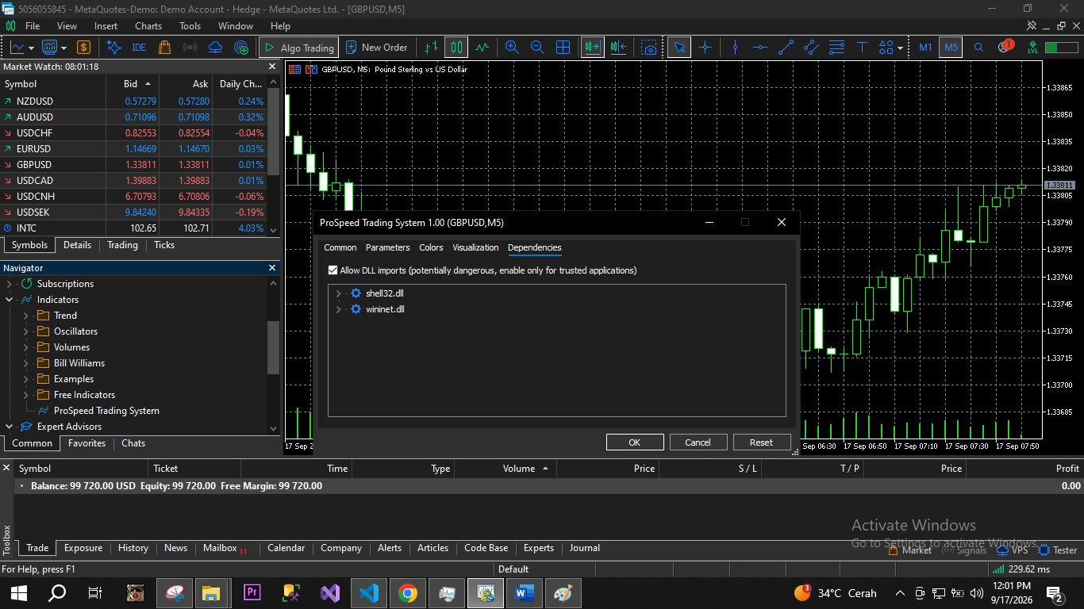Switch chart to line chart style

(x=482, y=48)
